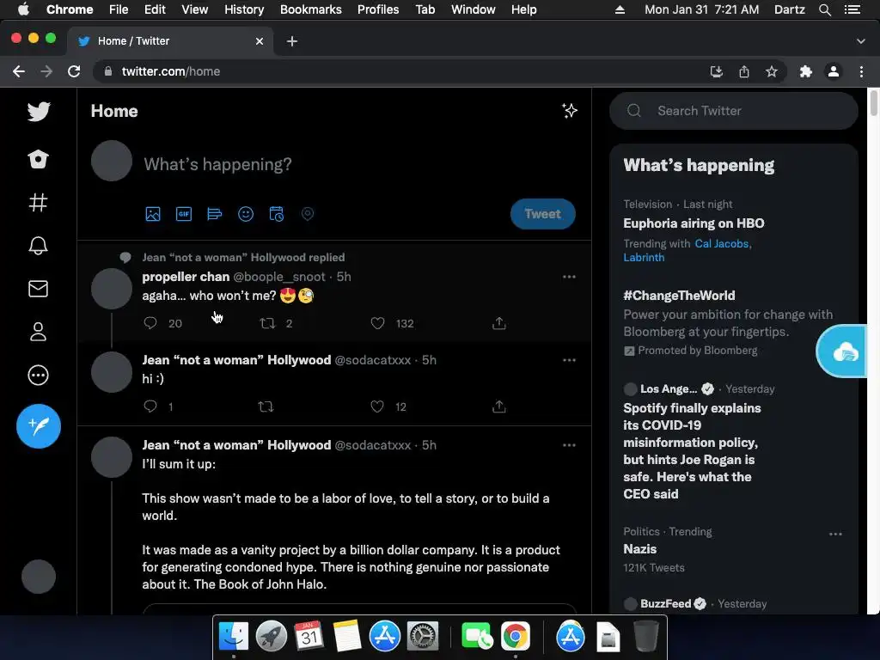
Task: Open the emoji picker icon
Action: 245,214
